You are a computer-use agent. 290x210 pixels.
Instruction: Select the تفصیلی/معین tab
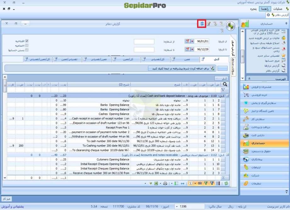click(x=67, y=59)
